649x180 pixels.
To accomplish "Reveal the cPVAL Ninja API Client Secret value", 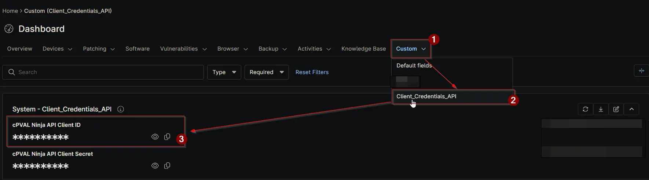I will point(155,166).
